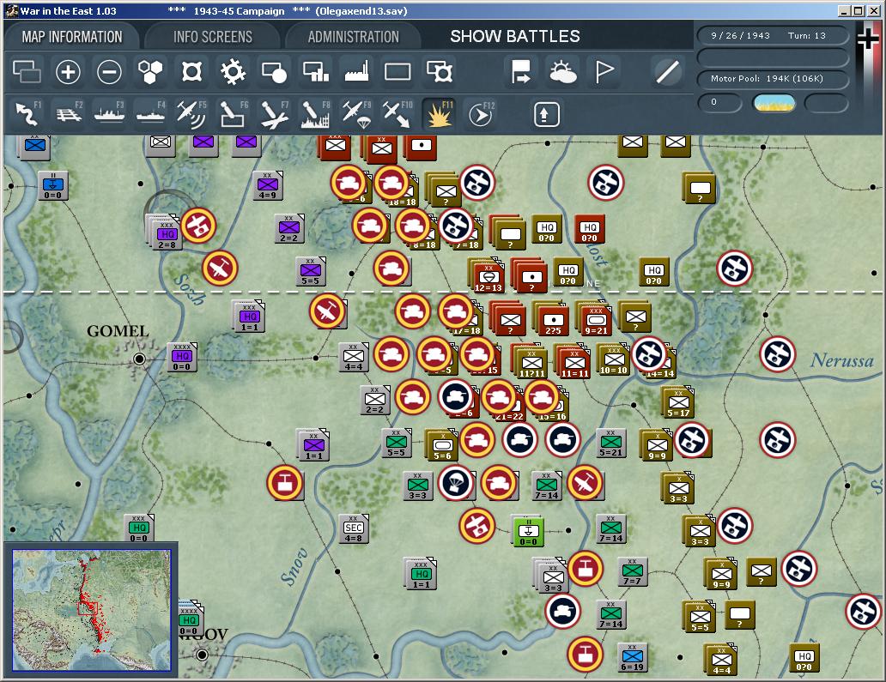Click the pennant flag icon
The image size is (886, 682).
click(x=604, y=72)
